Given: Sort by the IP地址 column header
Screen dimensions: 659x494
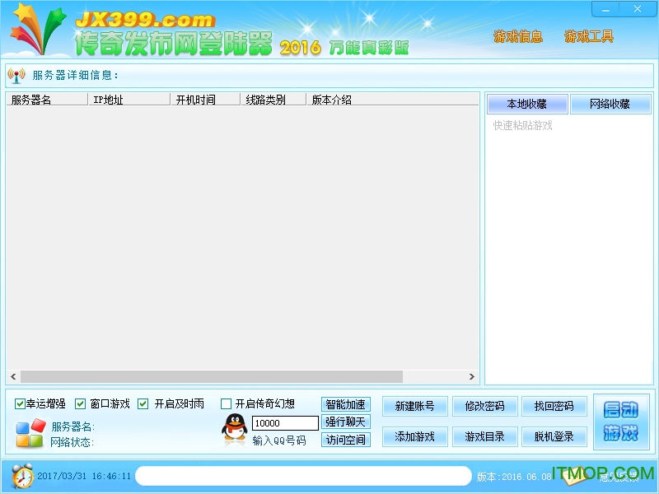Looking at the screenshot, I should (x=129, y=100).
